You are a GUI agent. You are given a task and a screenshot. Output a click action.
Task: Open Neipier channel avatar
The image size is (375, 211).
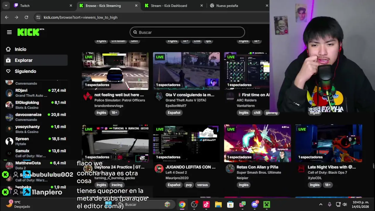(230, 169)
